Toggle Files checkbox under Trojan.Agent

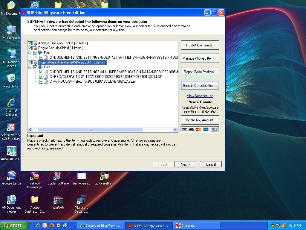click(x=35, y=67)
